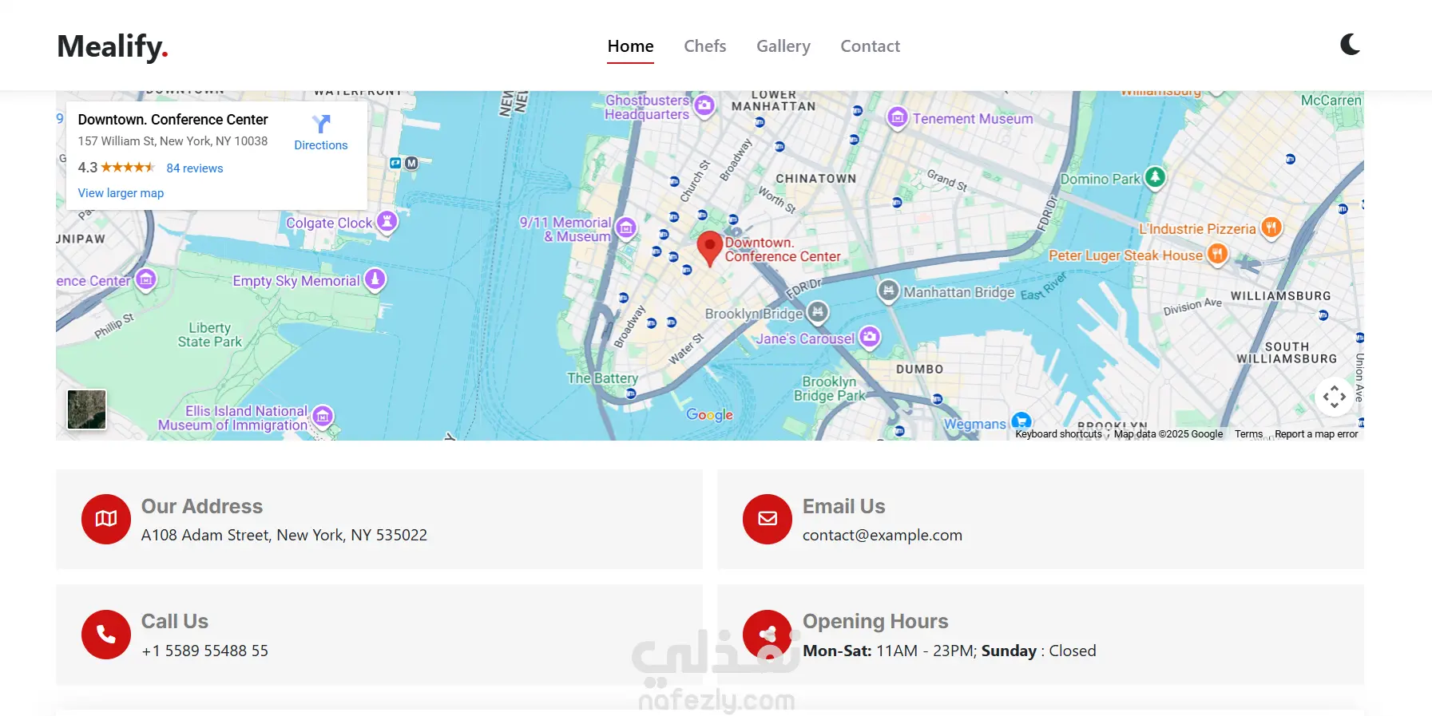1432x716 pixels.
Task: Click the envelope icon beside Email Us
Action: coord(768,520)
